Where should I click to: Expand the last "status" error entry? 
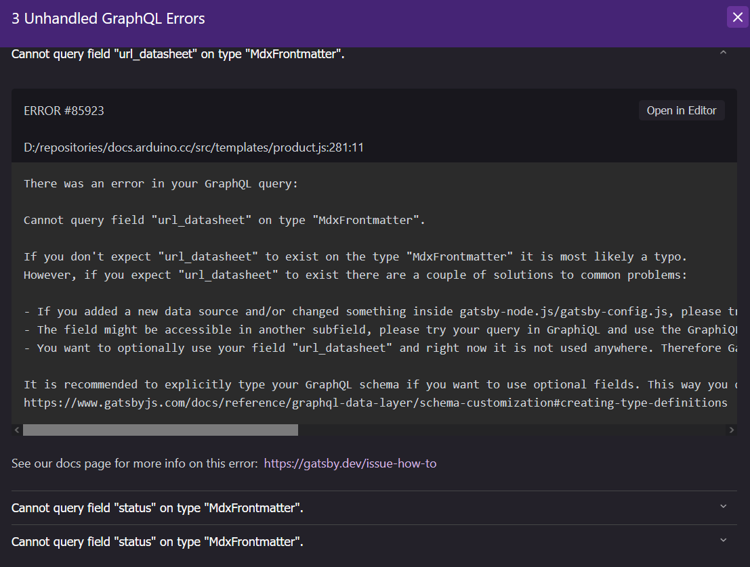pyautogui.click(x=723, y=540)
